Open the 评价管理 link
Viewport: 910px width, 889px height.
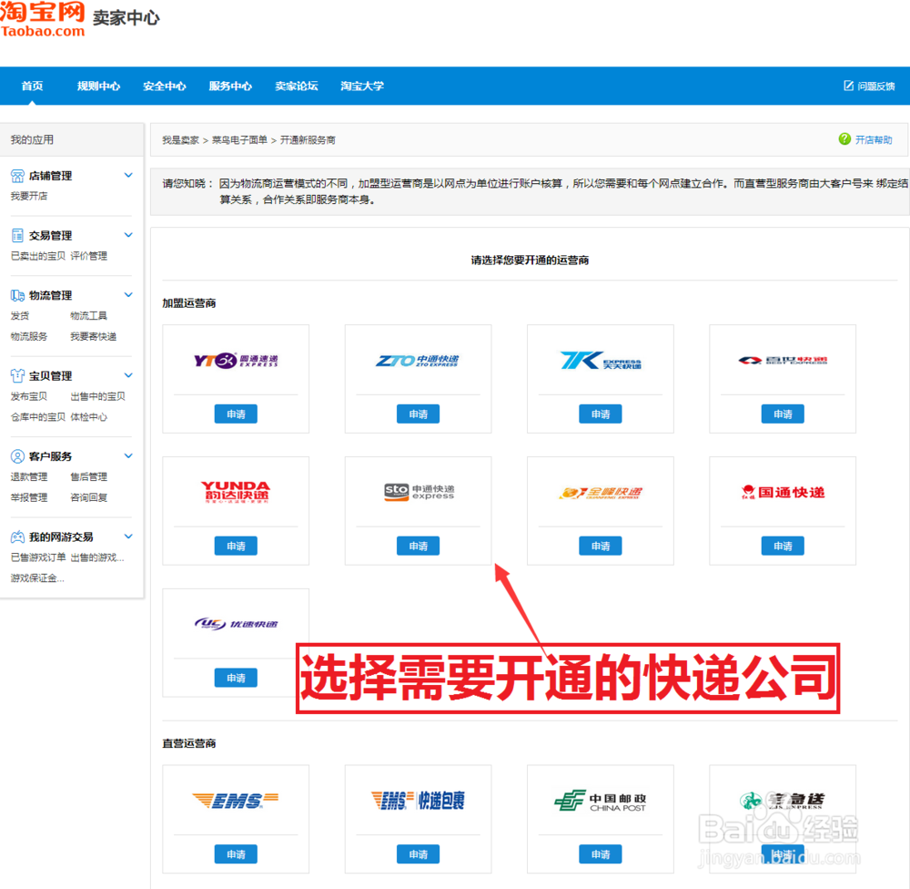(89, 256)
